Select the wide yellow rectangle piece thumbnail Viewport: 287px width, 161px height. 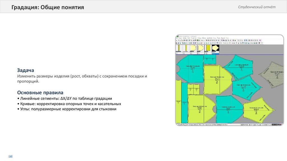click(x=208, y=48)
